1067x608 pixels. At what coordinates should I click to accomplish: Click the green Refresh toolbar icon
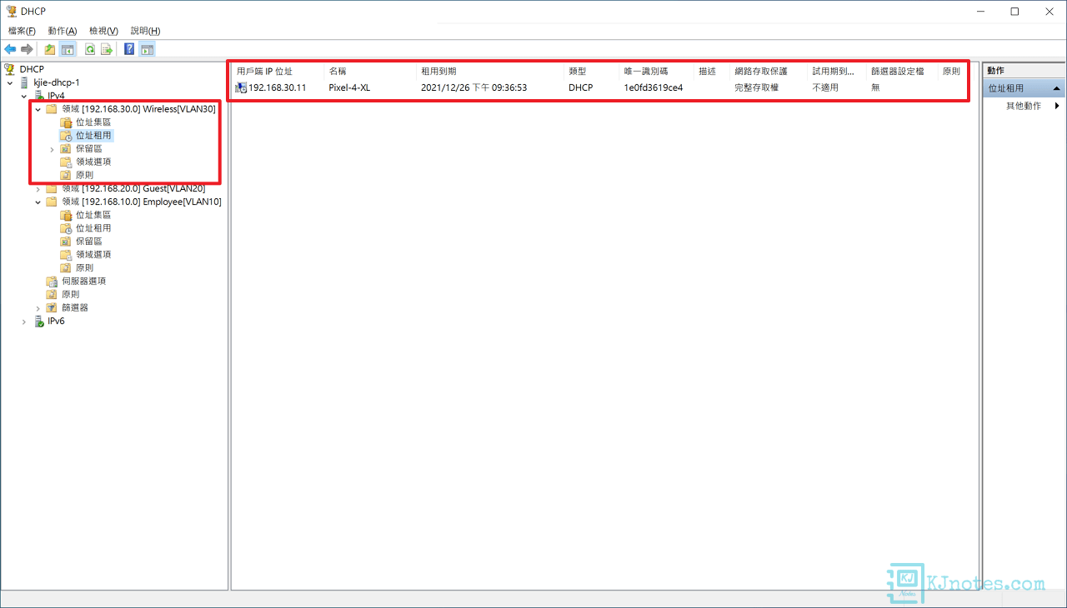click(x=90, y=49)
